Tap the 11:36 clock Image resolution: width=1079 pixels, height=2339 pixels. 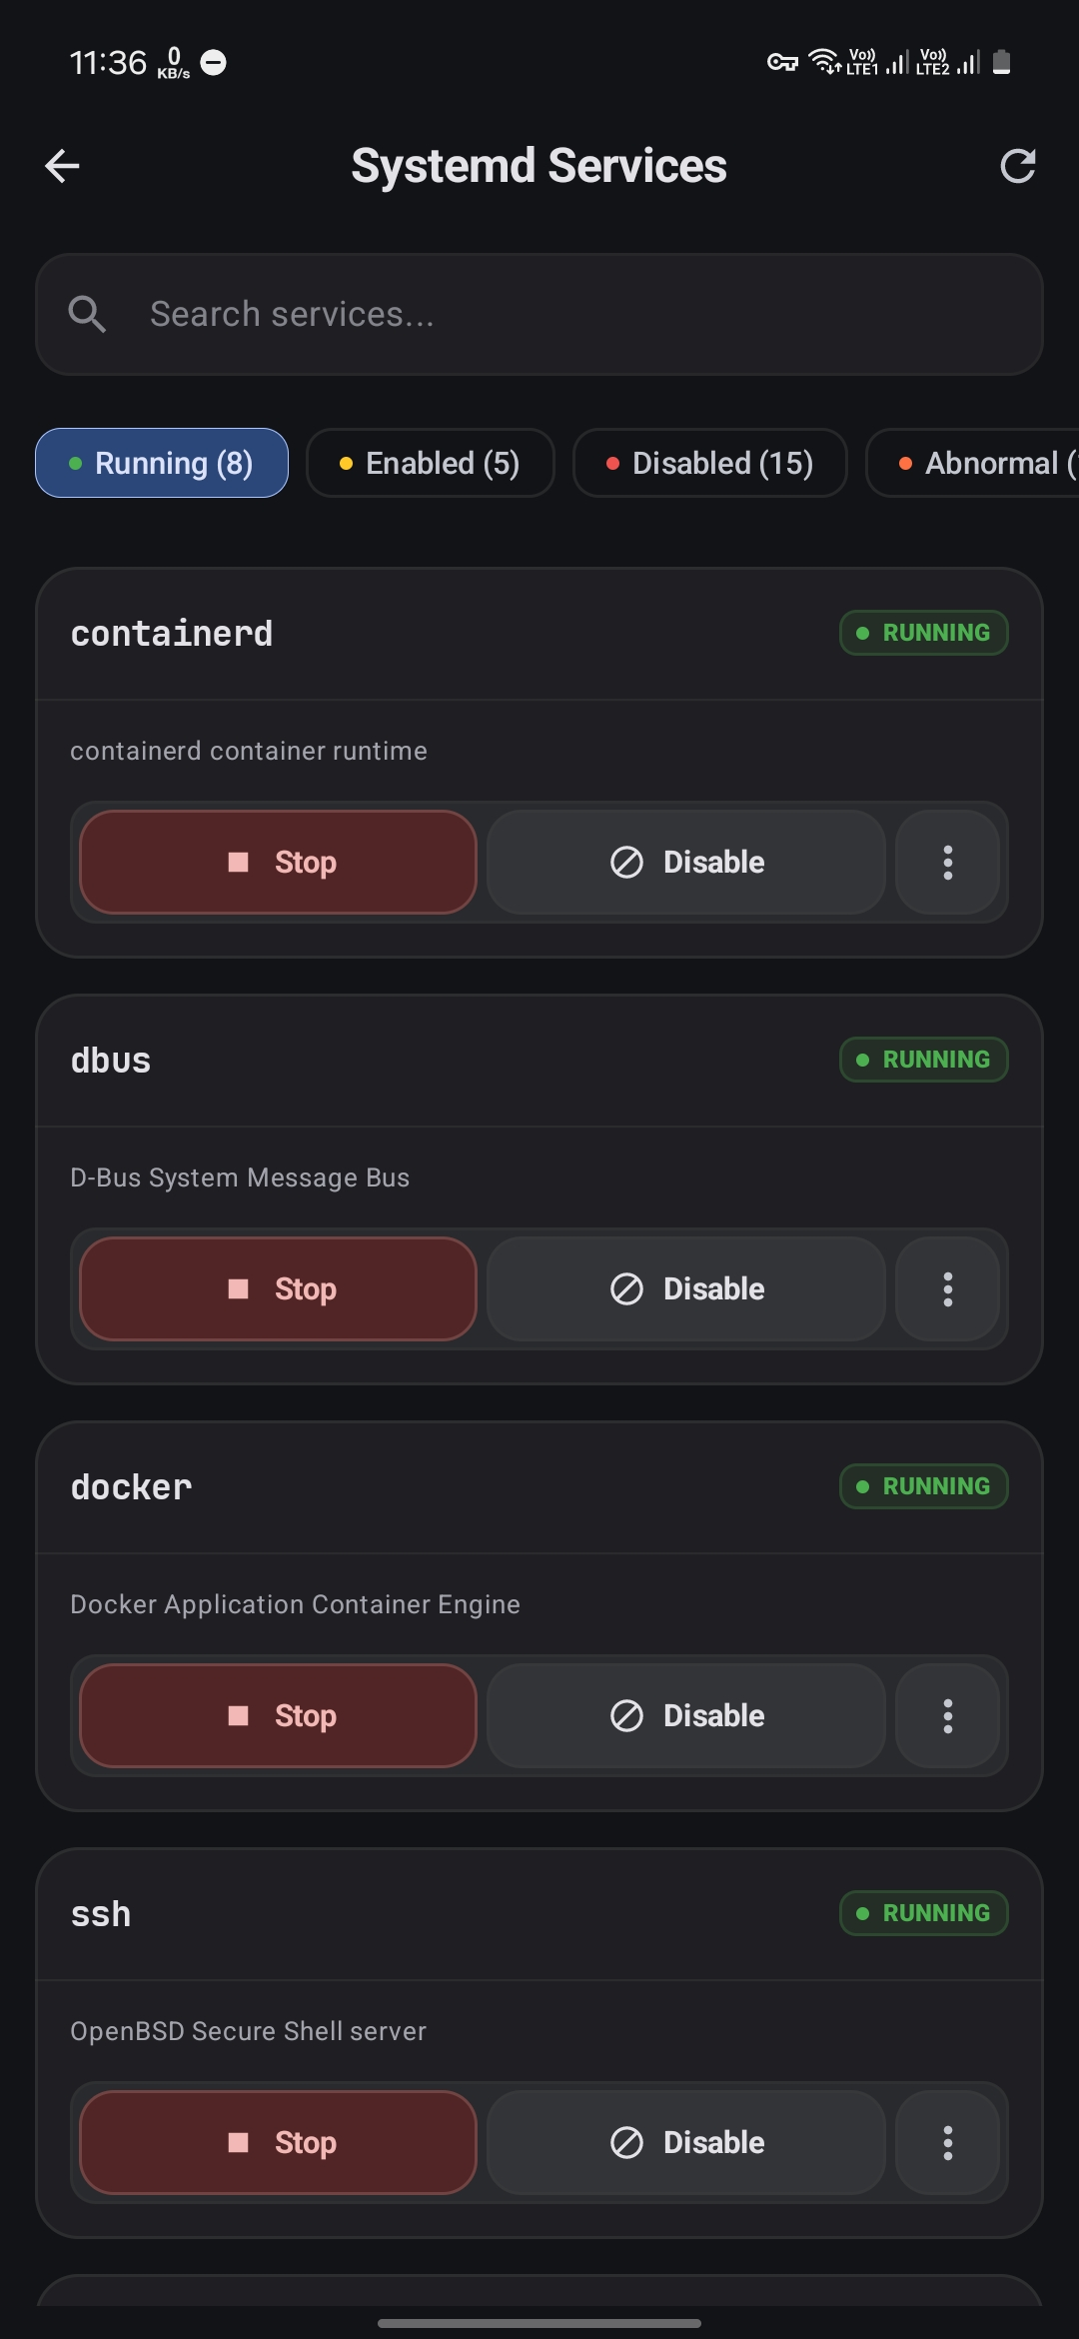click(108, 63)
